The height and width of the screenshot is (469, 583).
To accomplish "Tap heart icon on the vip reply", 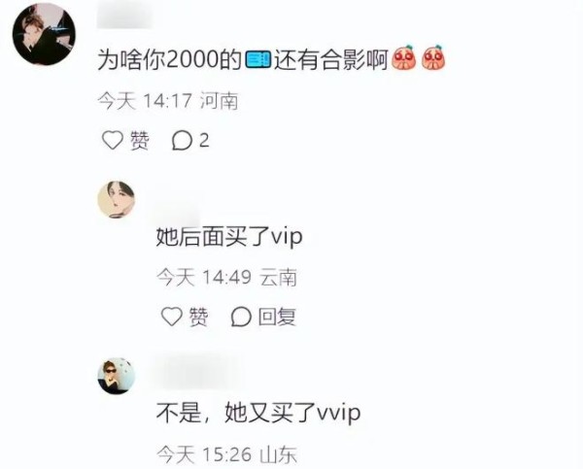I will pos(171,317).
